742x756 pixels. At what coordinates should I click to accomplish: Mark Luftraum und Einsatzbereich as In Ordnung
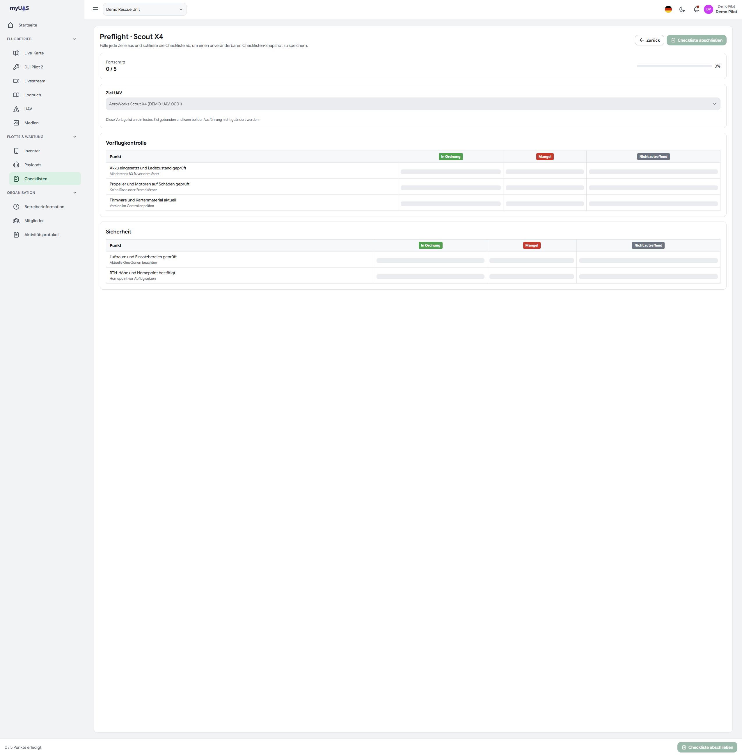point(430,261)
